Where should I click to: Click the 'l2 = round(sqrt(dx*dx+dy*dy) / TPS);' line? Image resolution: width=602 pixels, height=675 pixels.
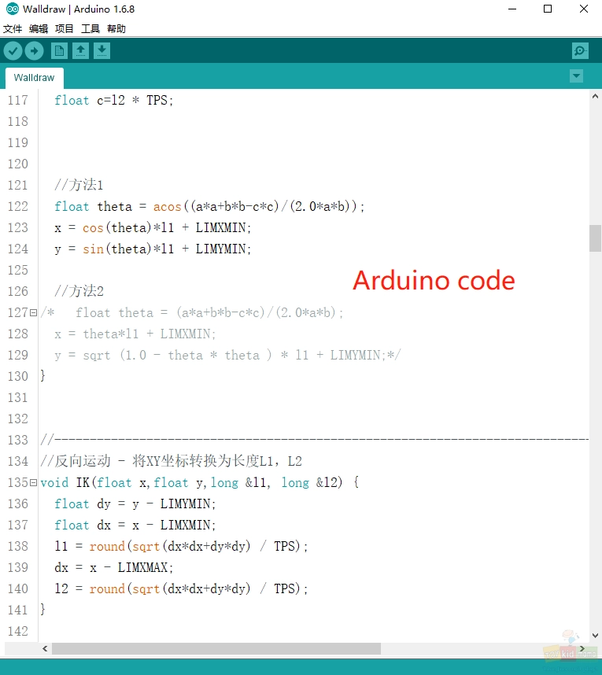181,589
